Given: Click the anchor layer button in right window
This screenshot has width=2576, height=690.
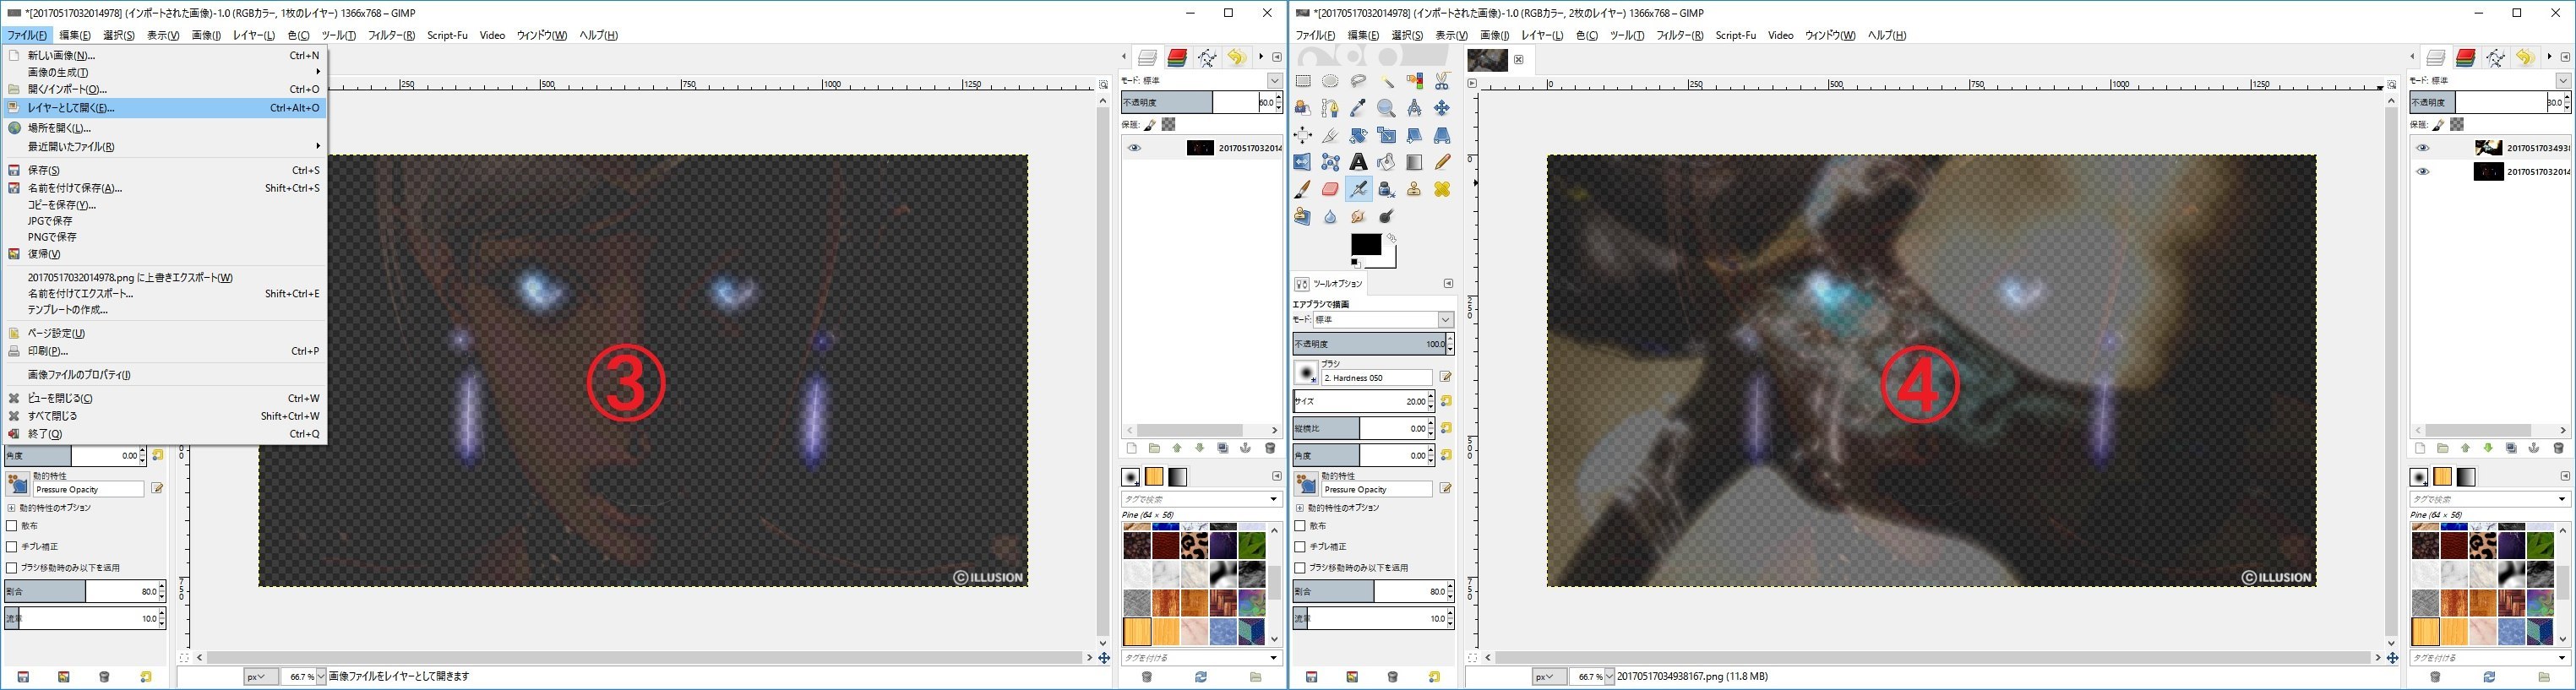Looking at the screenshot, I should tap(2535, 449).
